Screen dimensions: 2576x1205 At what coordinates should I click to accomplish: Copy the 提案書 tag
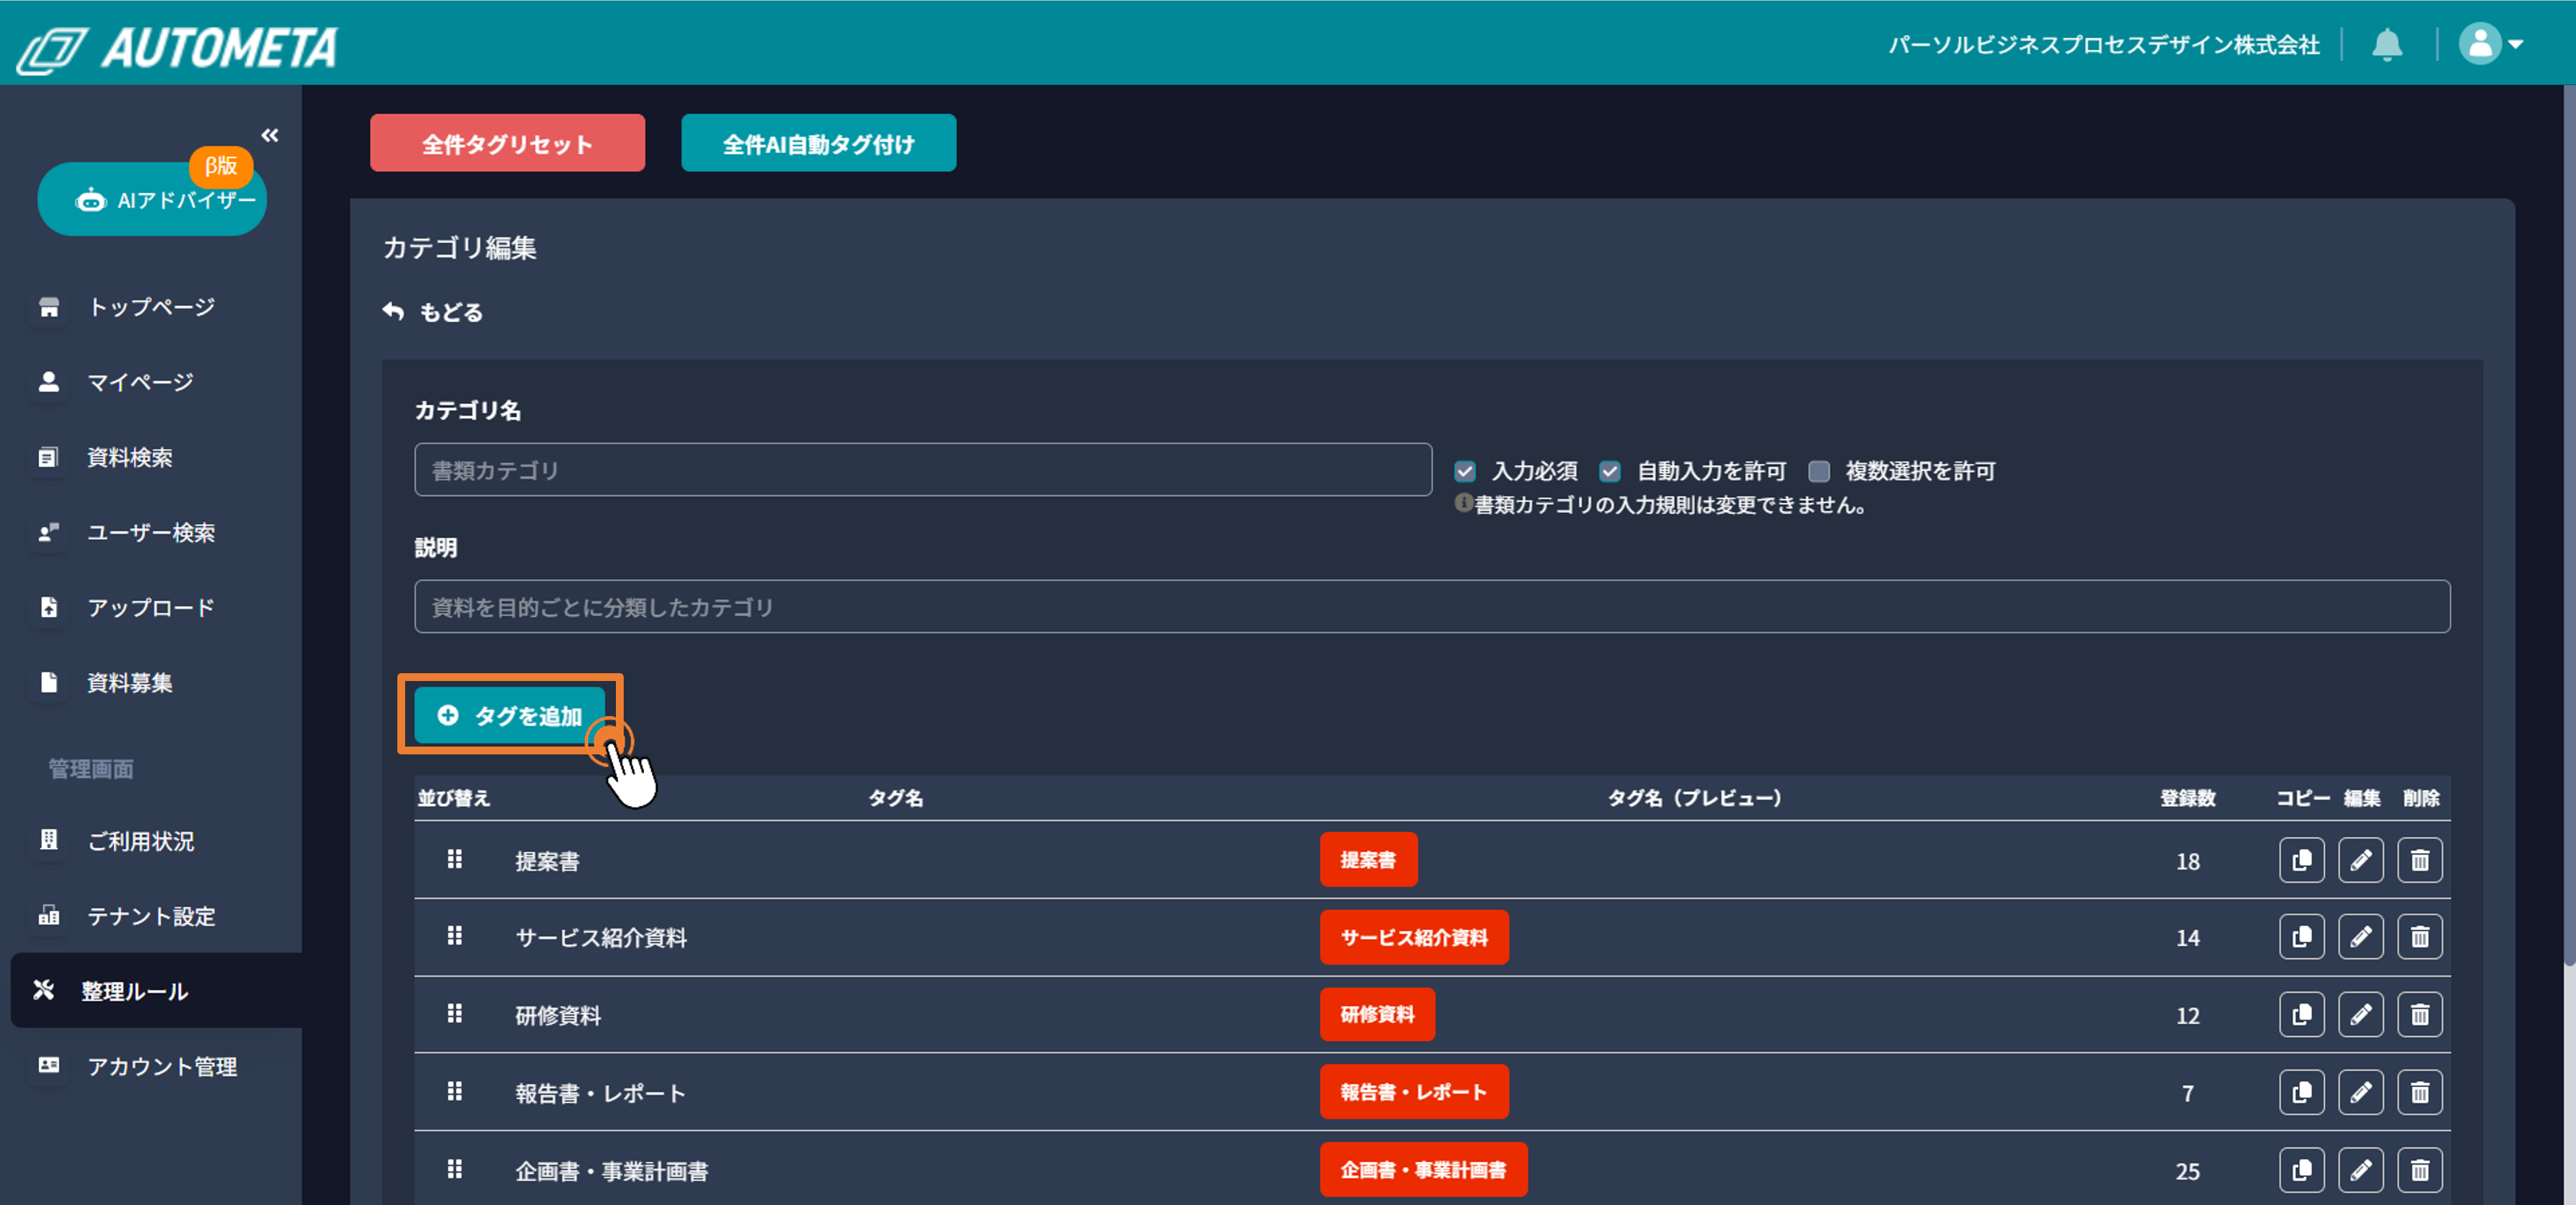click(x=2301, y=861)
